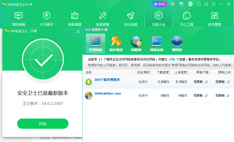Click the AI 办公 button
This screenshot has width=234, height=142.
pyautogui.click(x=159, y=4)
